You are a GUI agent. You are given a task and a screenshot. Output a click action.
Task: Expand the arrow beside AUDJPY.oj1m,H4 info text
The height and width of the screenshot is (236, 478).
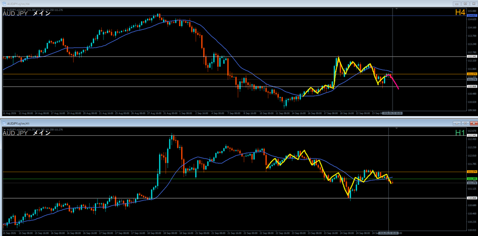[x=4, y=10]
